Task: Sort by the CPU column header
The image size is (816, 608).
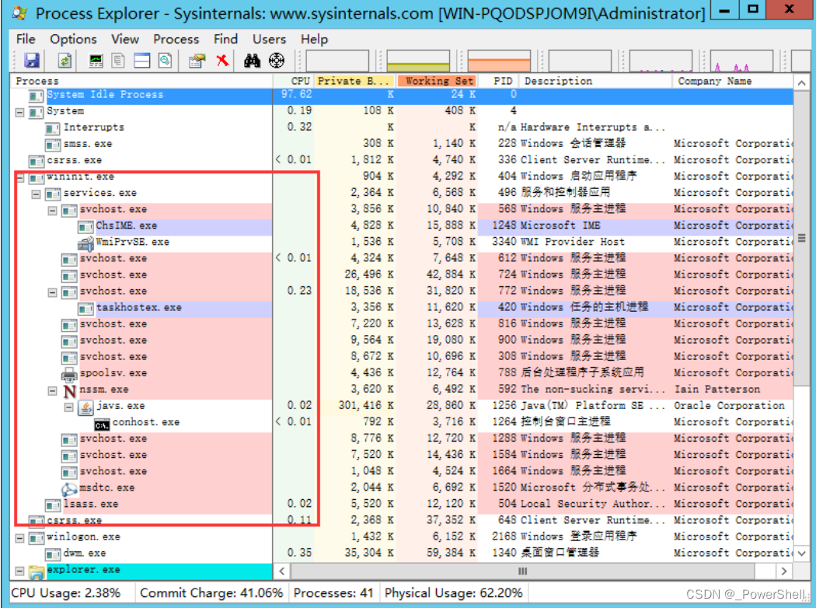Action: pyautogui.click(x=294, y=81)
